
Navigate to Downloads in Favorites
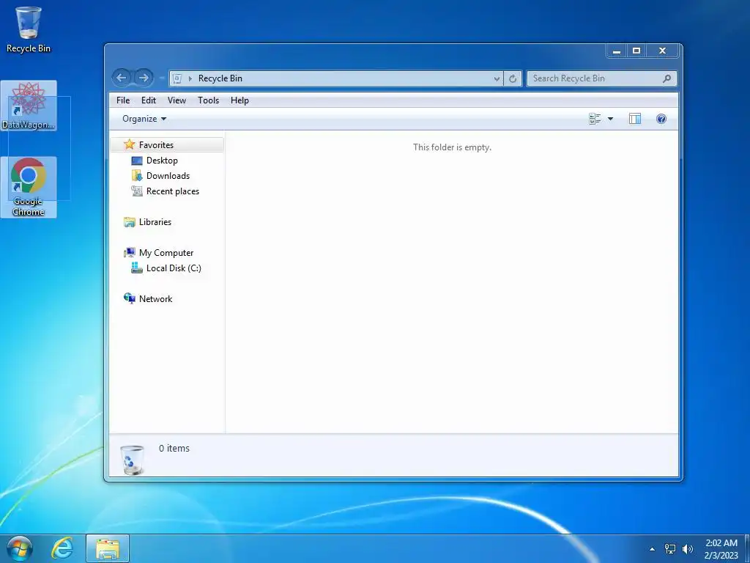(x=168, y=176)
